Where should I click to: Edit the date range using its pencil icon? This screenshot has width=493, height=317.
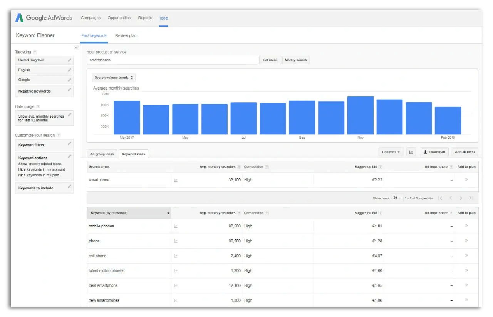pyautogui.click(x=70, y=115)
